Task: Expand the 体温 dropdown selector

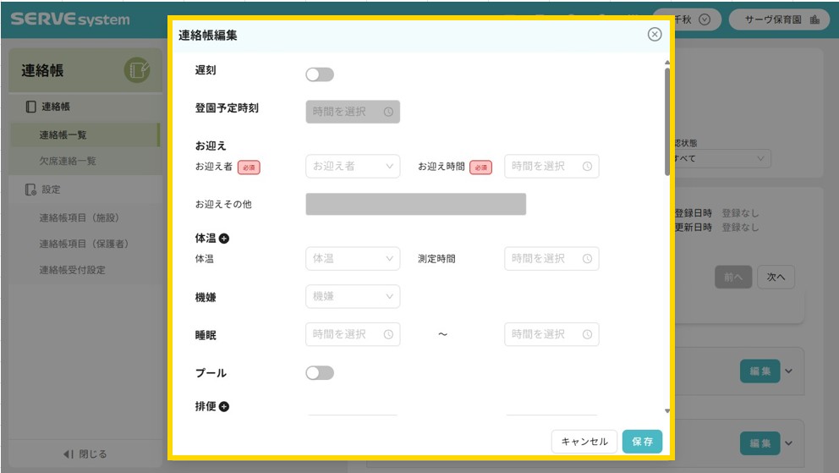Action: (353, 259)
